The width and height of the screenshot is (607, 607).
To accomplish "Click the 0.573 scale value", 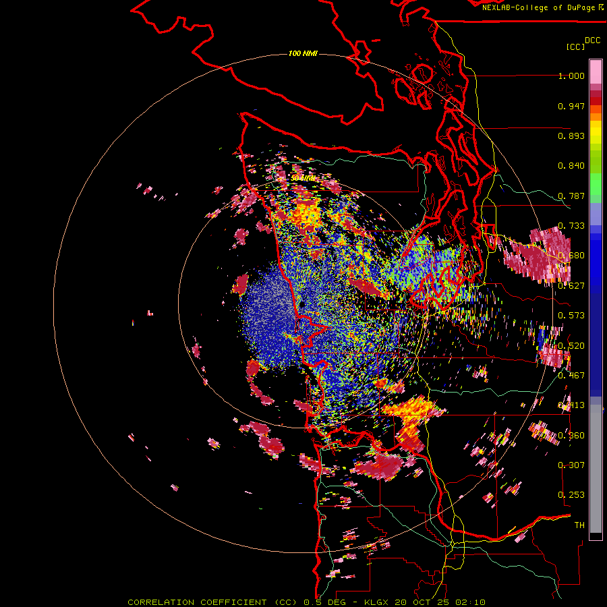I will coord(571,316).
